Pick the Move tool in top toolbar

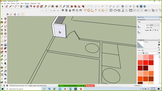tap(34, 7)
